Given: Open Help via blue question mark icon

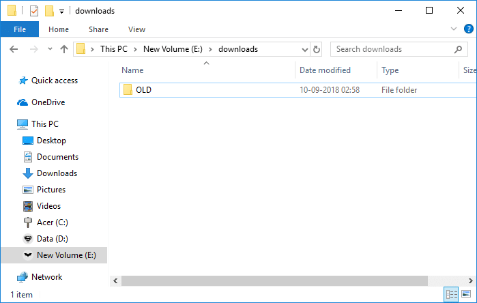Looking at the screenshot, I should 469,29.
